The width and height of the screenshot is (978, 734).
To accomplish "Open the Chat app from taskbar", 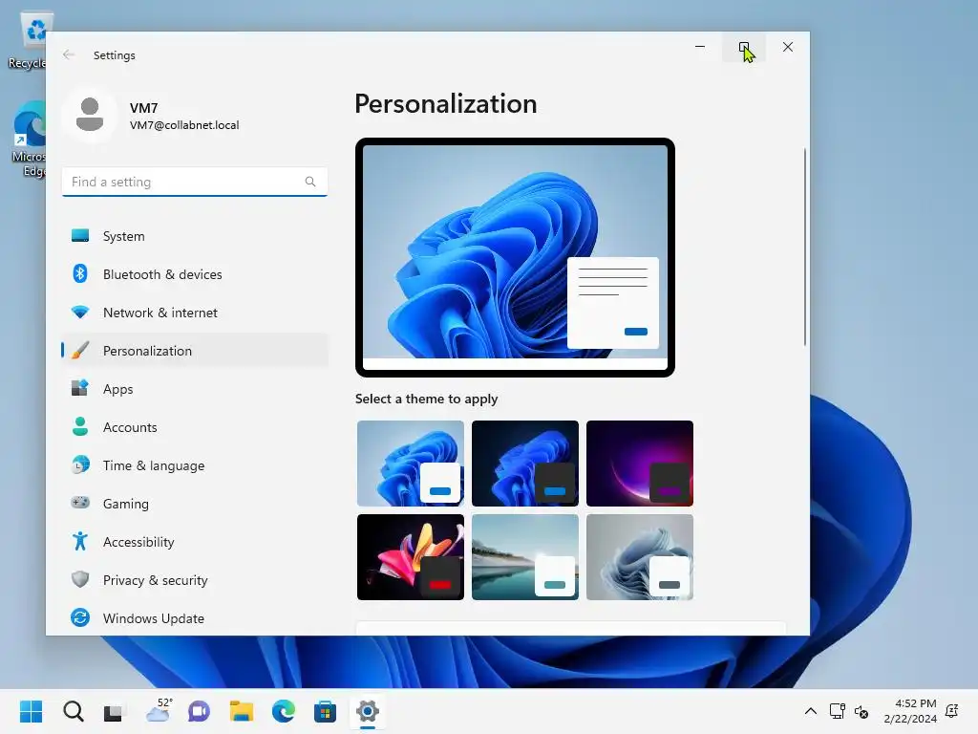I will pyautogui.click(x=199, y=711).
